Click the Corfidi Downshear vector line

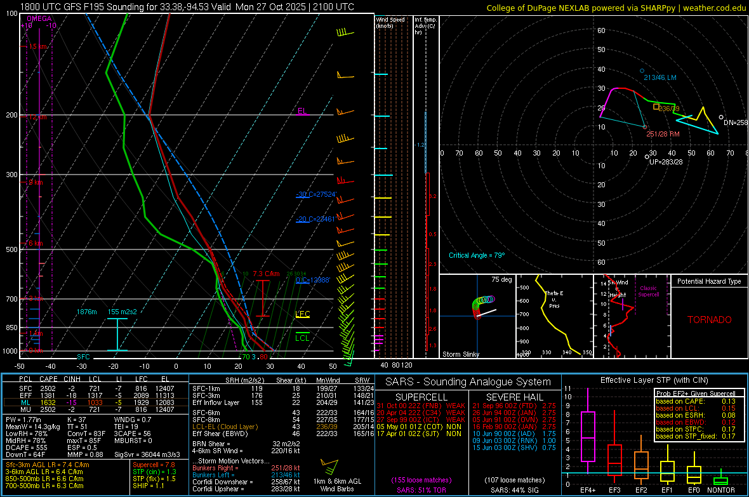pos(246,482)
